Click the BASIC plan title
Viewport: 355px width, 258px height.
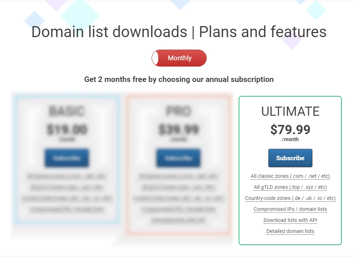click(x=67, y=111)
